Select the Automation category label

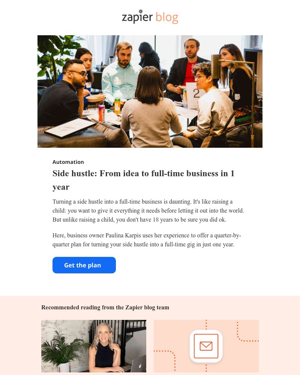coord(68,162)
